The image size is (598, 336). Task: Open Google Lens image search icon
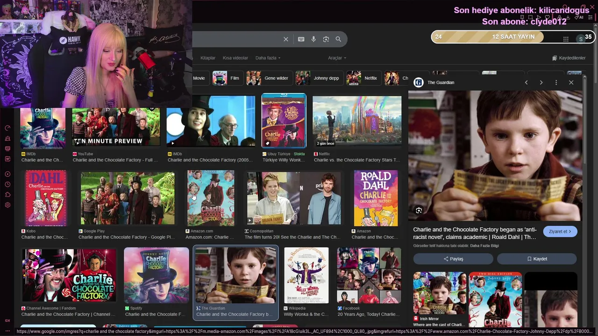coord(326,39)
